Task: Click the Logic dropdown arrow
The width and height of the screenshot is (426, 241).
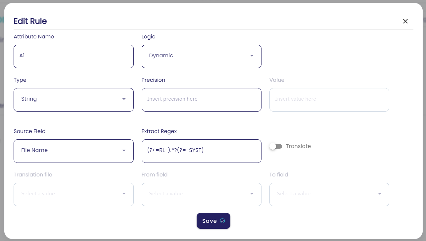Action: coord(252,56)
